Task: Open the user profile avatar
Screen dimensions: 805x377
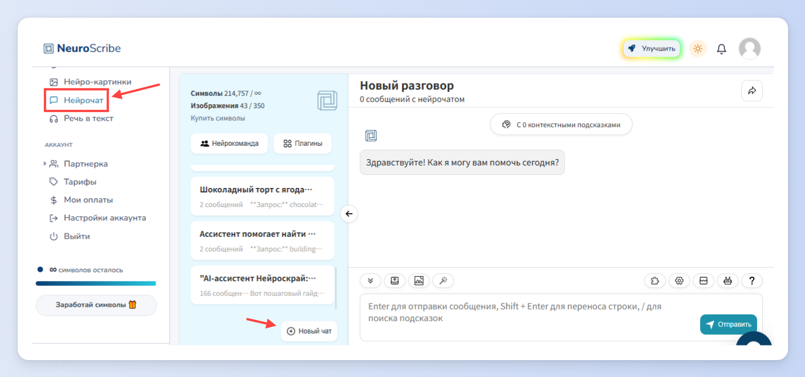Action: (x=750, y=48)
